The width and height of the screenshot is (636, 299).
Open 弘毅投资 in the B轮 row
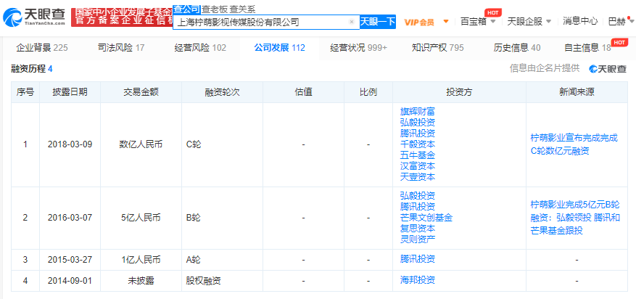418,196
